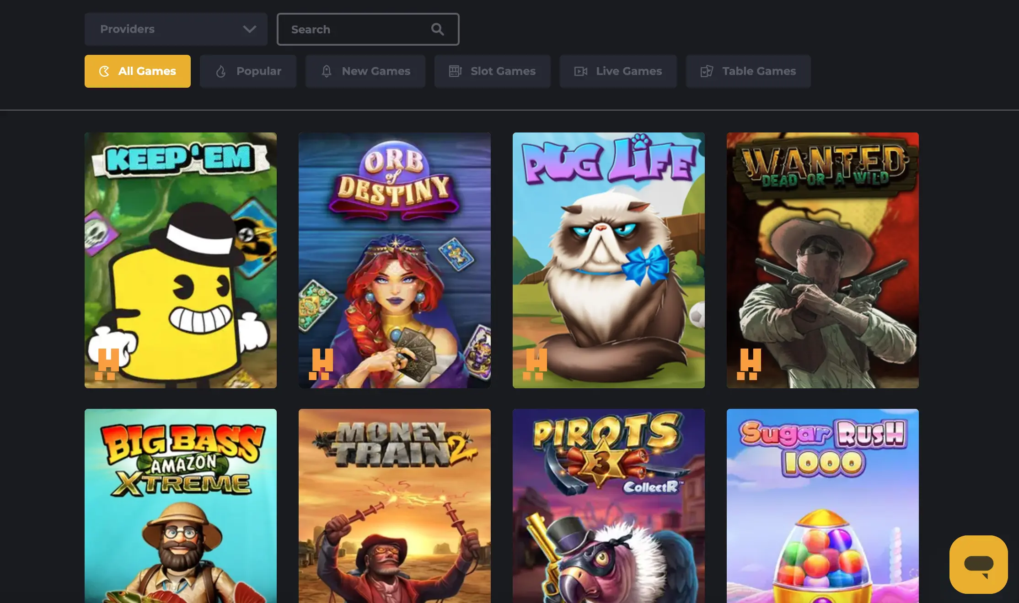
Task: Focus the Search input field
Action: [368, 29]
